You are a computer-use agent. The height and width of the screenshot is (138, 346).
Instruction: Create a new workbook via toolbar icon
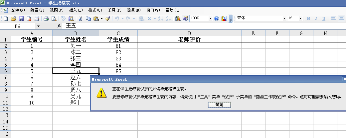[x=6, y=19]
